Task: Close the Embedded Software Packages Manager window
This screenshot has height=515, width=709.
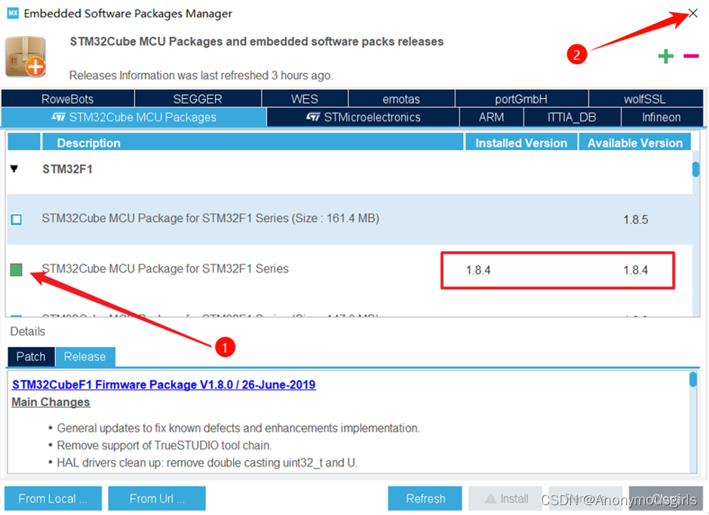Action: [692, 13]
